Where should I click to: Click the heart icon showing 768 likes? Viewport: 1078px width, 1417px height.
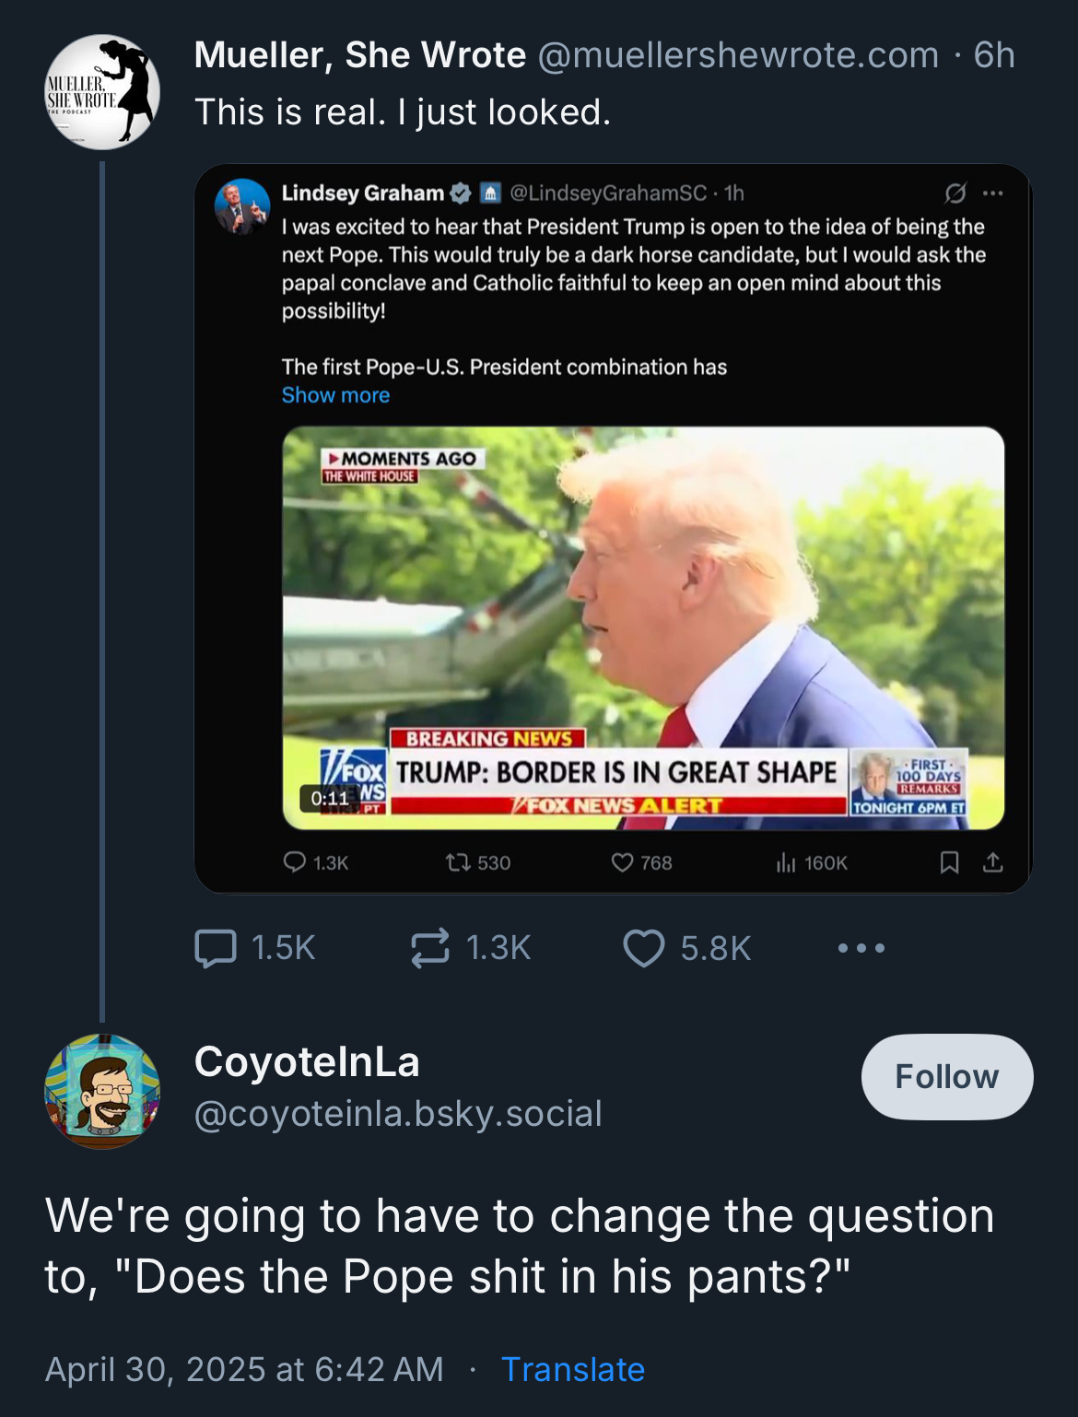[x=623, y=862]
